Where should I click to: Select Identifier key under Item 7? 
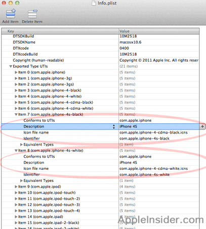coord(31,139)
